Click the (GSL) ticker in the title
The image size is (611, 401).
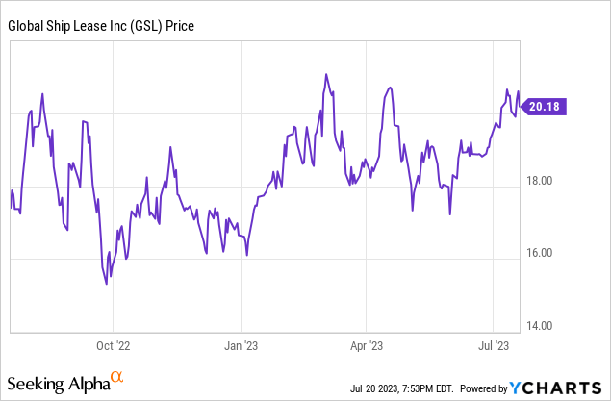tap(147, 26)
